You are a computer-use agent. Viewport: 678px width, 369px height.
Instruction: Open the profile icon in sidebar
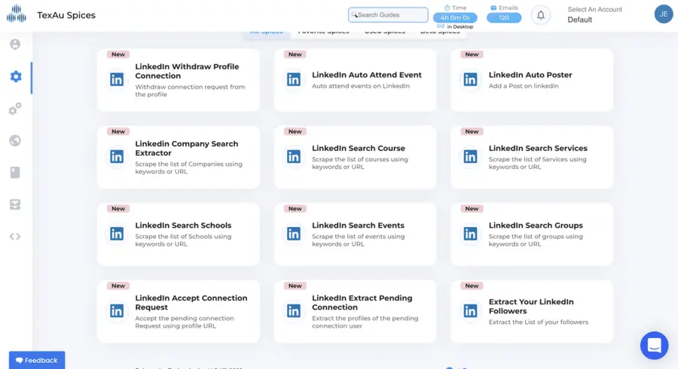(x=15, y=44)
